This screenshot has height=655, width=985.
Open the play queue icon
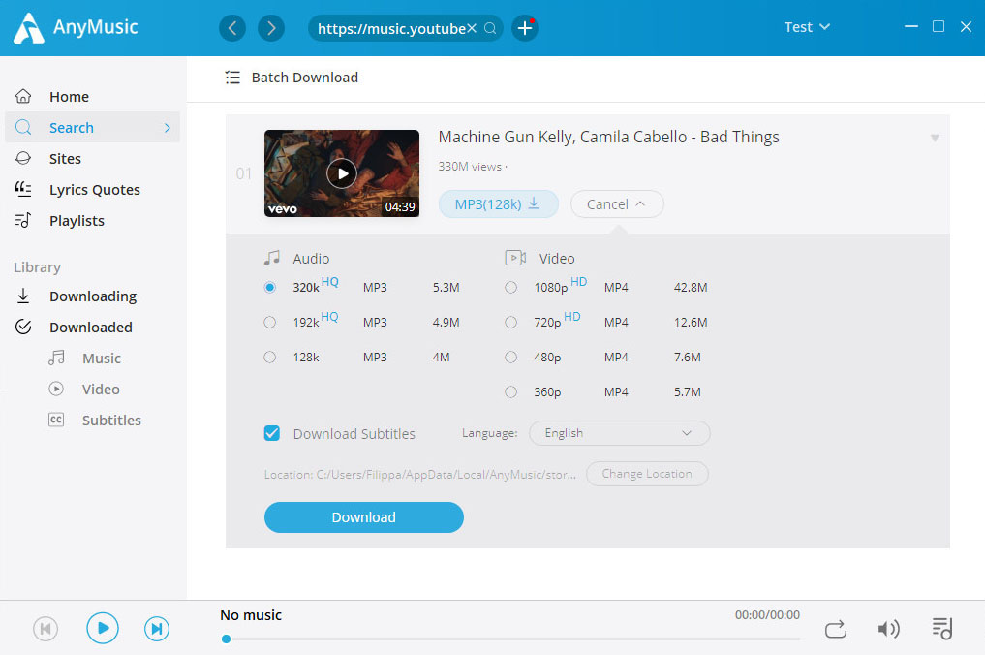pos(942,628)
